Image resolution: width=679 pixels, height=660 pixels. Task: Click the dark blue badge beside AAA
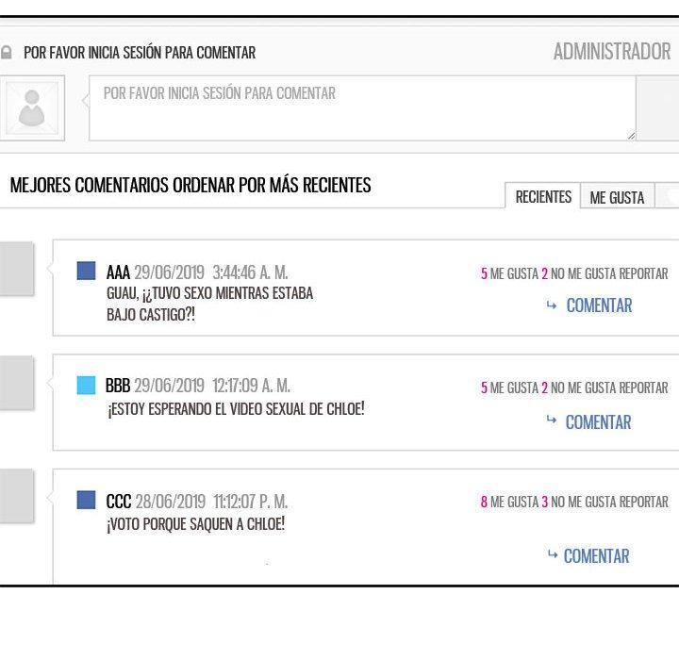tap(87, 272)
